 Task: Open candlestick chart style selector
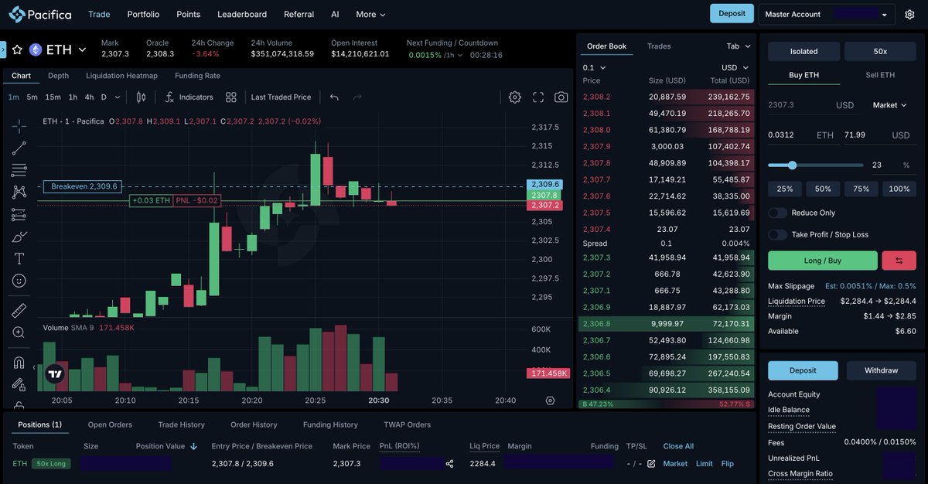pos(141,97)
